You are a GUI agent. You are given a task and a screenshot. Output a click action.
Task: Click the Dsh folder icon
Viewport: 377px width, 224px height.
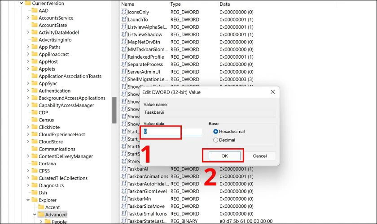coord(35,193)
